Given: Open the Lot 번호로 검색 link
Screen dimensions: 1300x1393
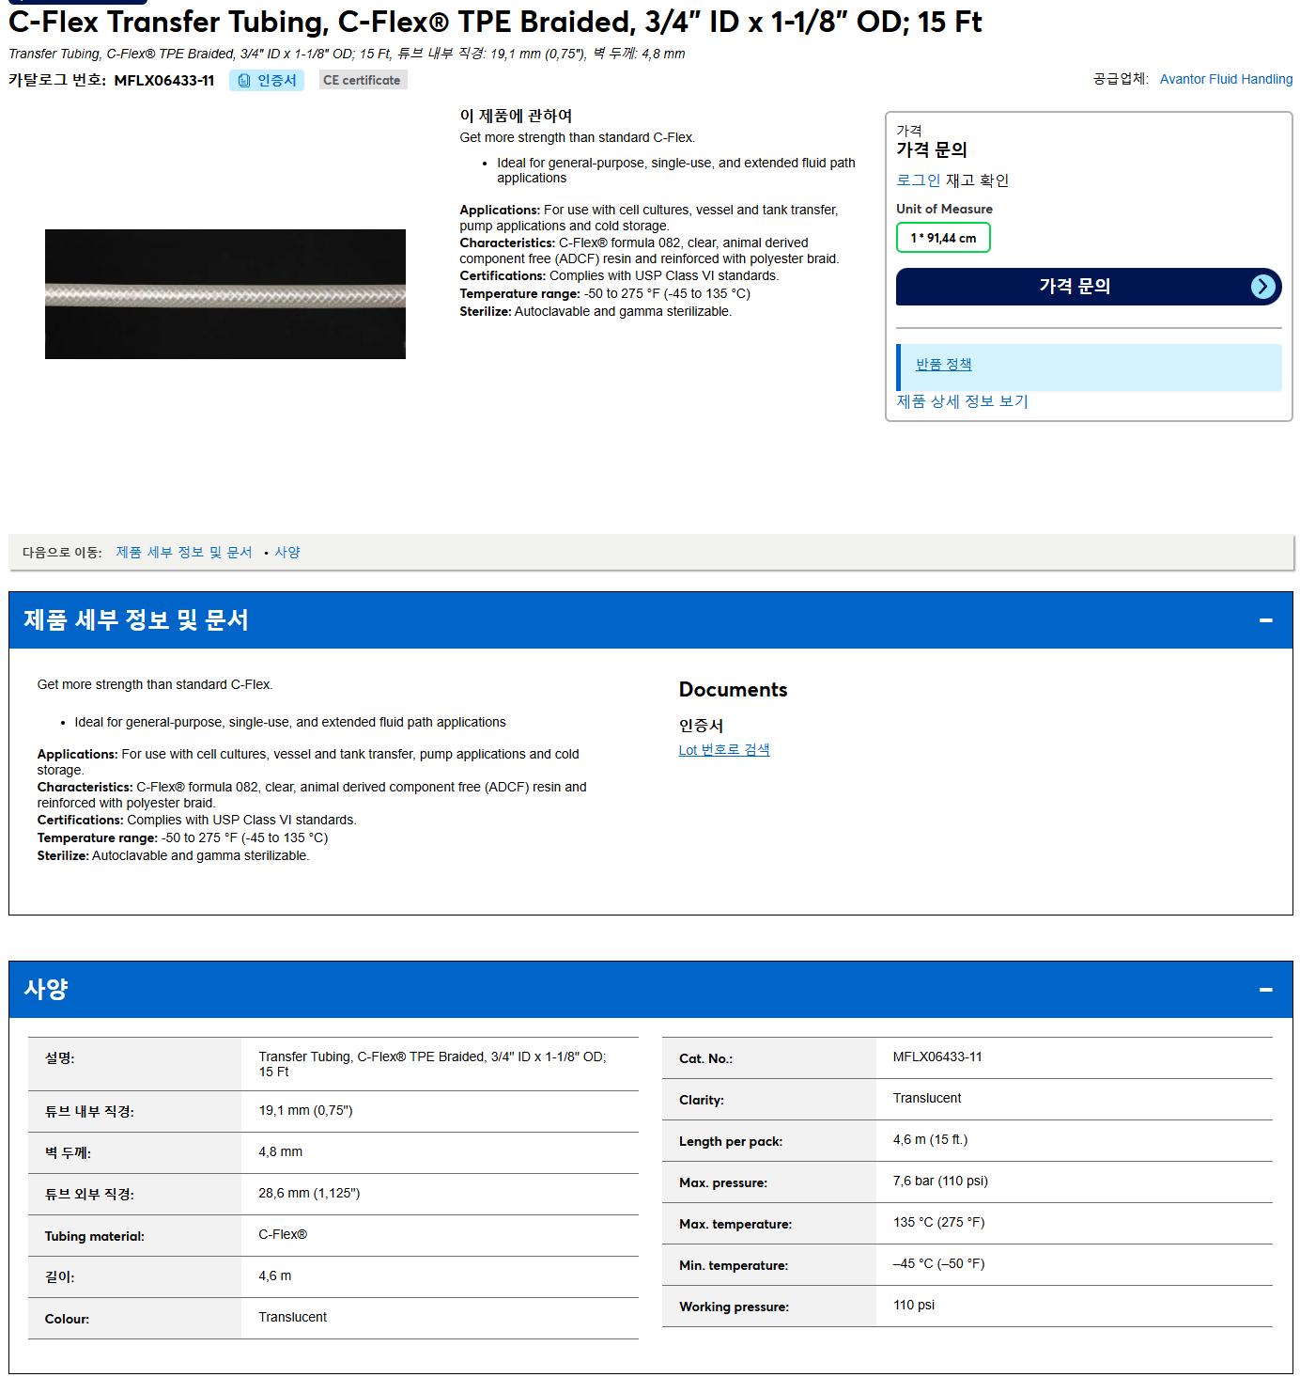Looking at the screenshot, I should pyautogui.click(x=724, y=750).
